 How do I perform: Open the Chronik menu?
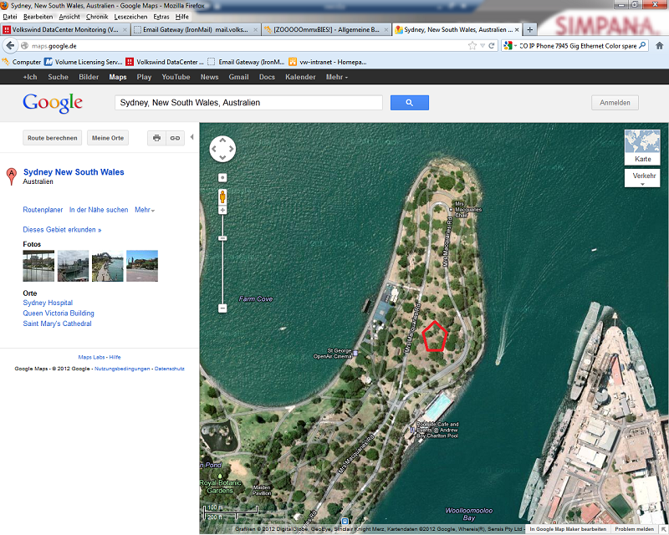[97, 17]
